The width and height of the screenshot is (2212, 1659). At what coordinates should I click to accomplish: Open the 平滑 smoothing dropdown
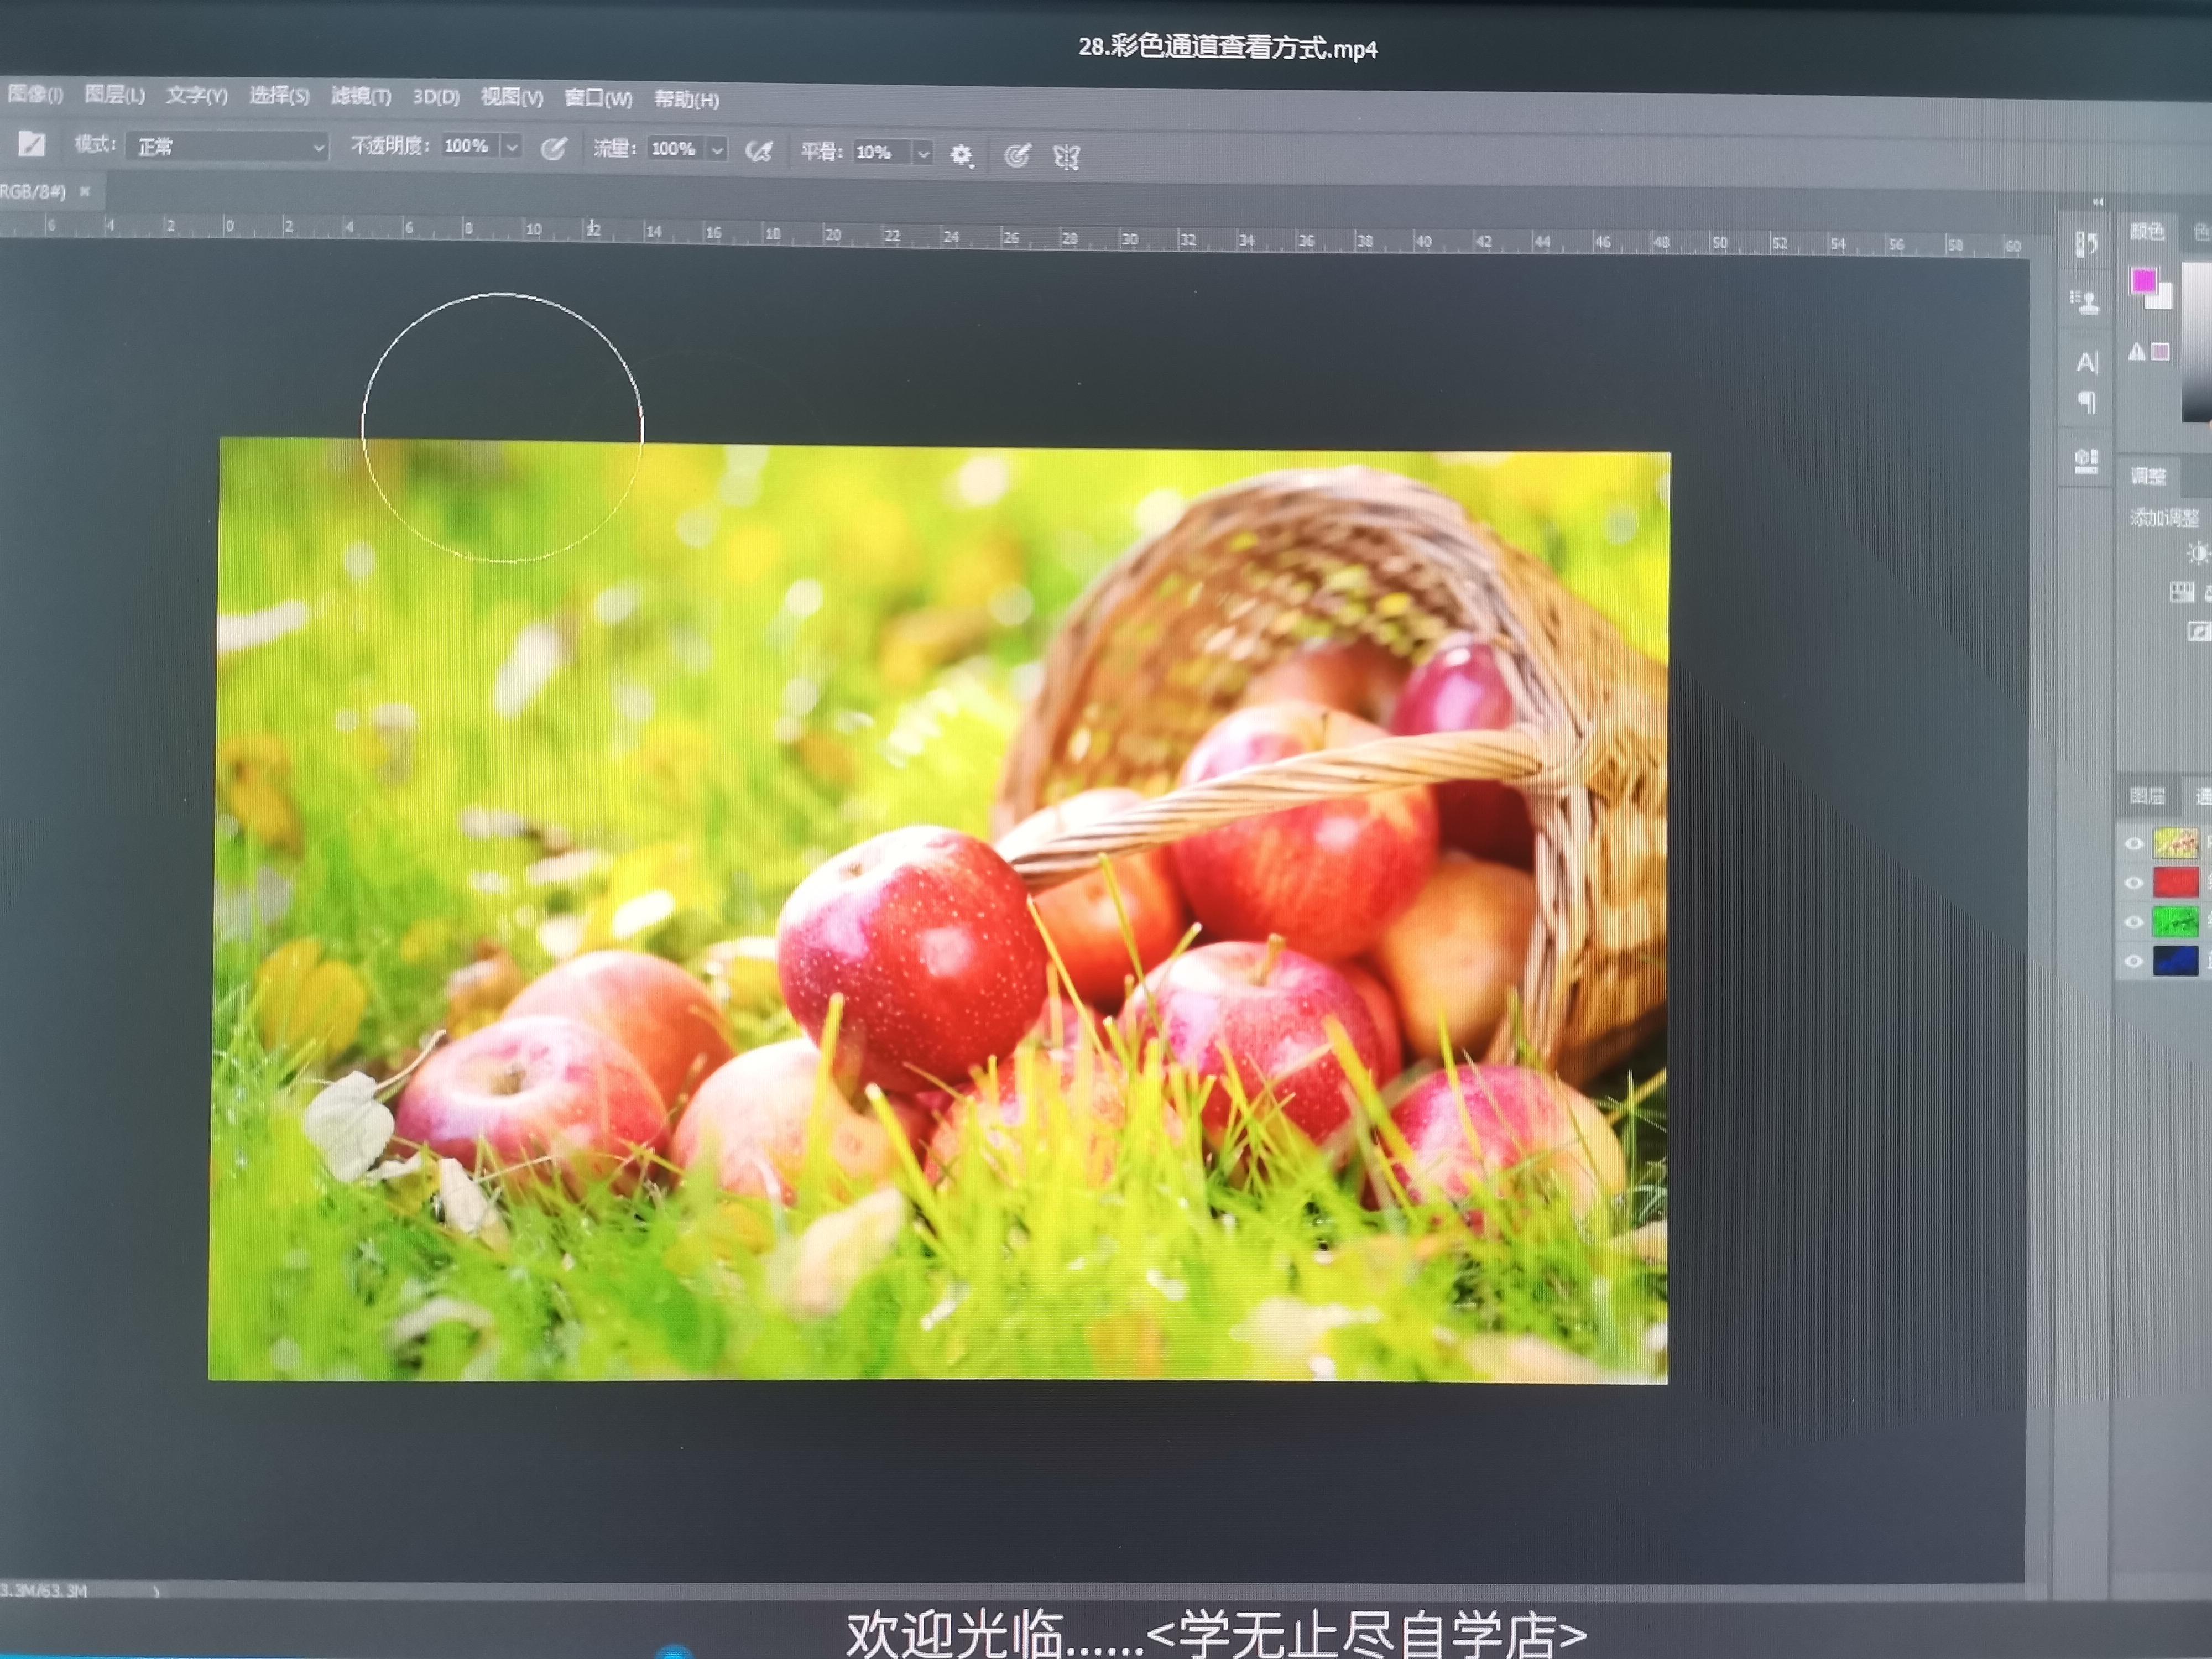[x=922, y=152]
